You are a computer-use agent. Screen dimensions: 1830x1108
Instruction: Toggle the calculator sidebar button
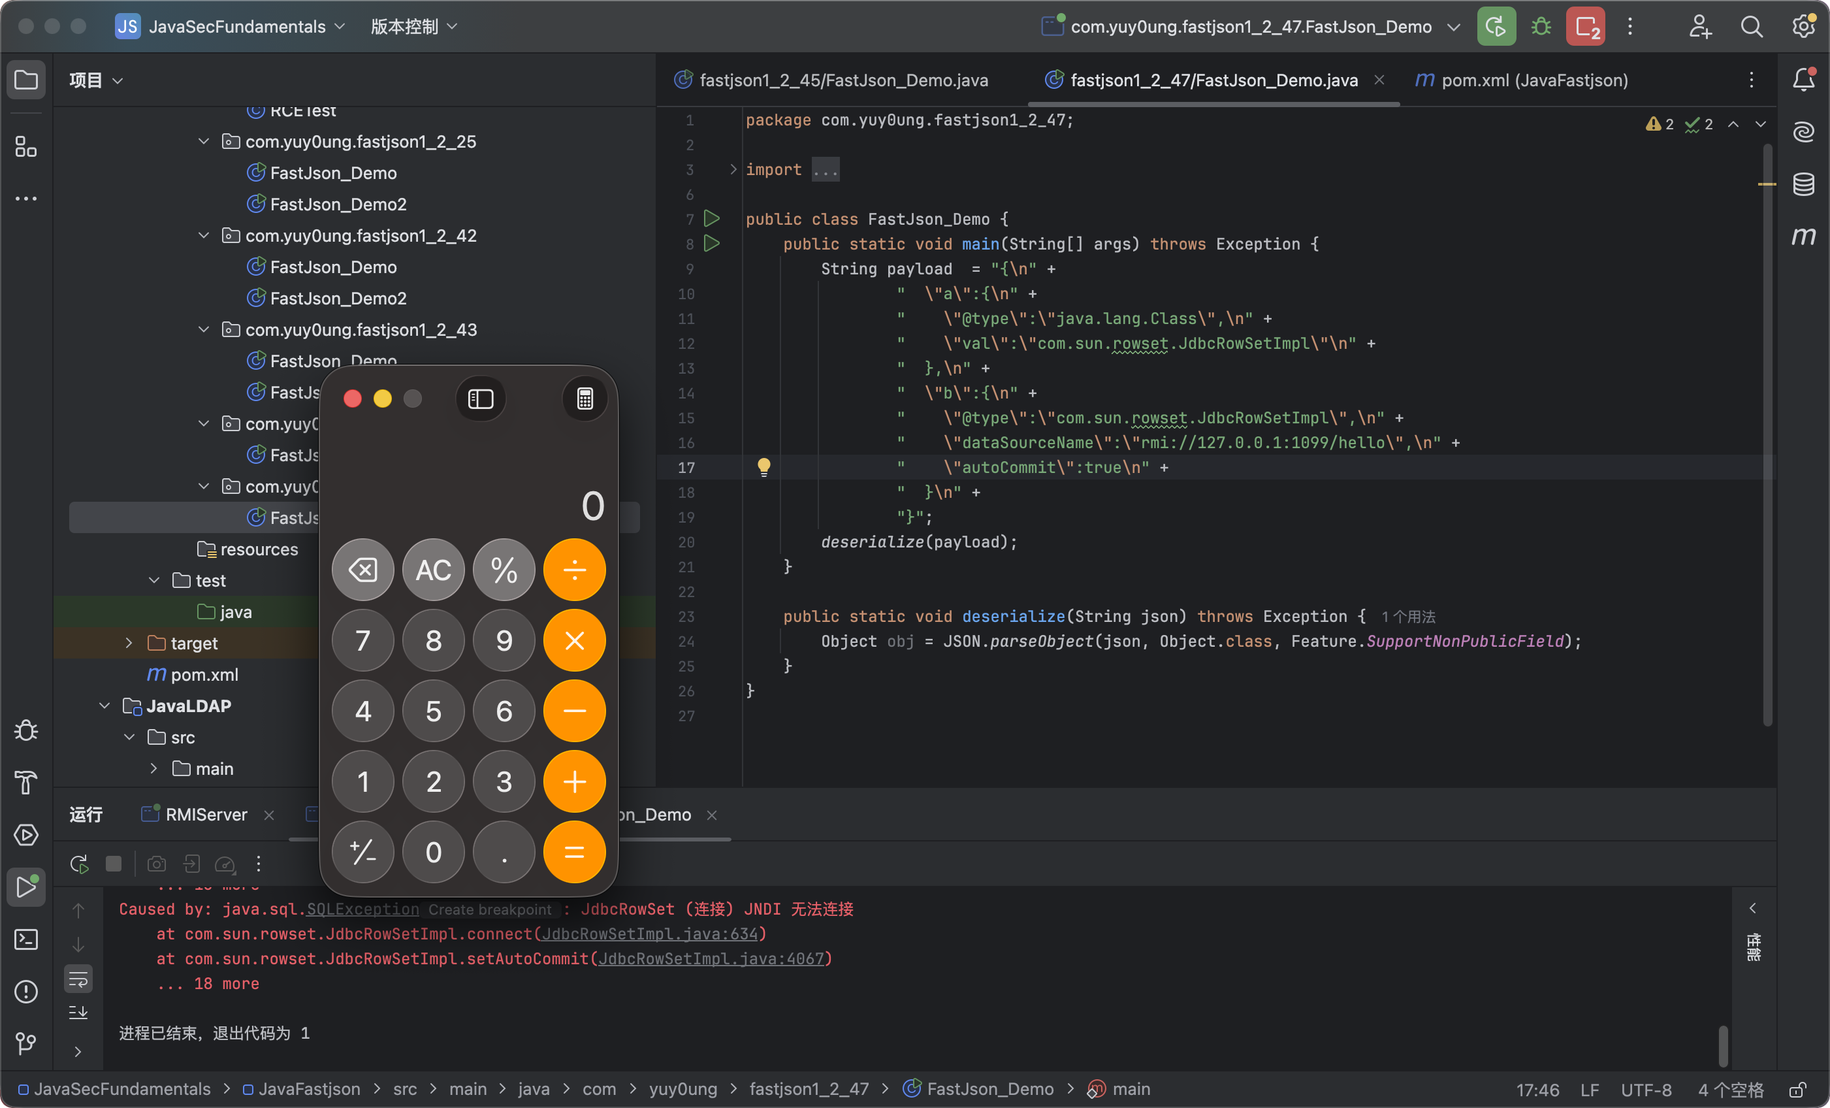pos(481,399)
